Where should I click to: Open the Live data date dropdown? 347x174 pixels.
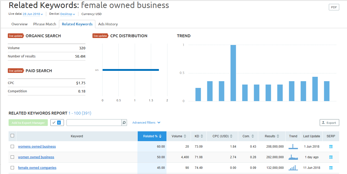(33, 14)
